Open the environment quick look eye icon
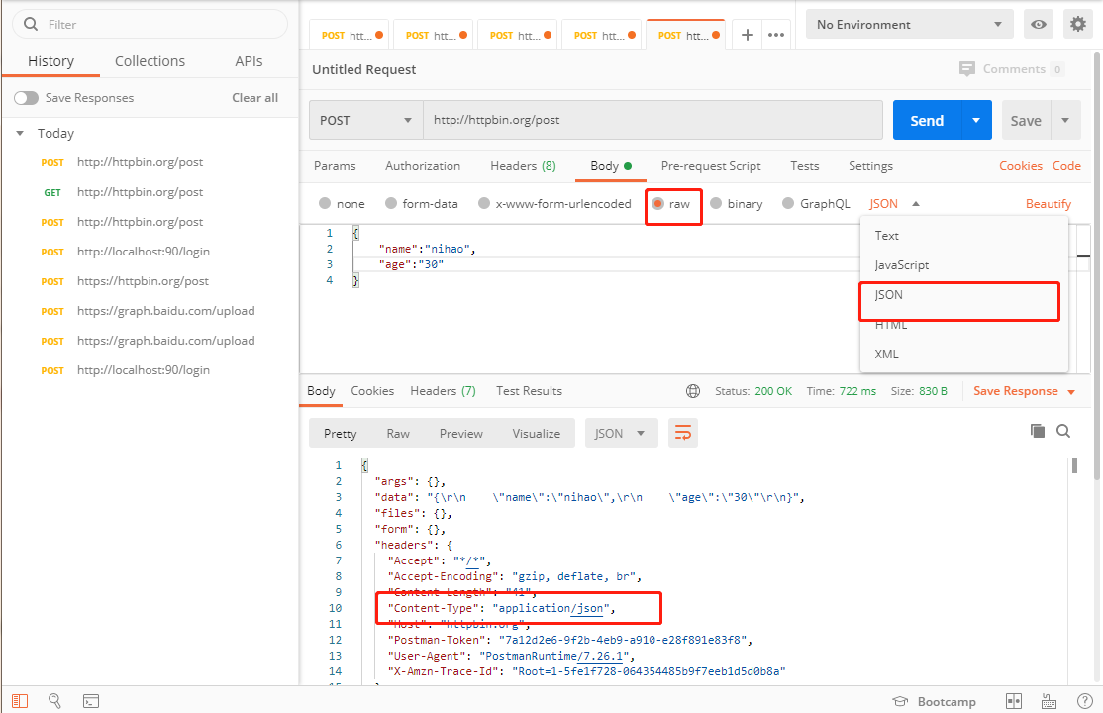This screenshot has height=713, width=1103. (x=1039, y=25)
